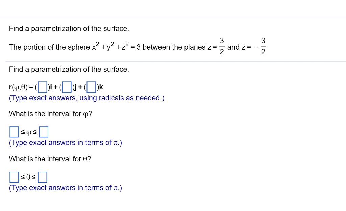Click the hint 'Type exact answers in terms of π' under φ
The height and width of the screenshot is (211, 346).
click(x=65, y=143)
